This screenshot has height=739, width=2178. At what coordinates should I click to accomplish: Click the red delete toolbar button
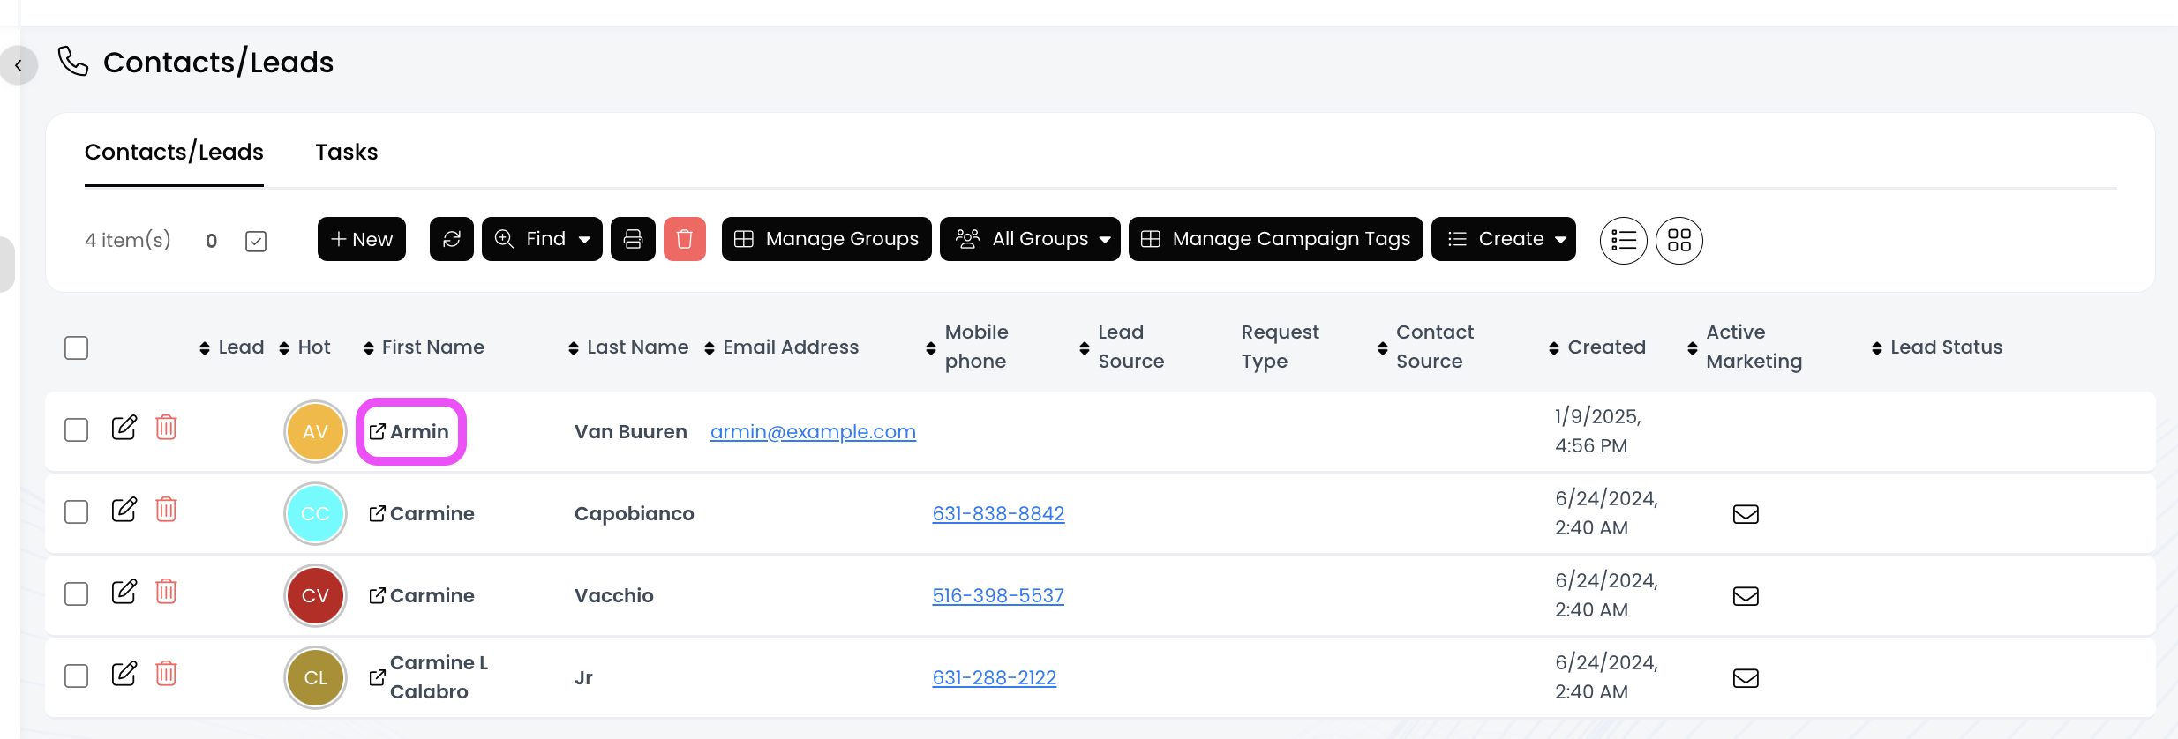click(x=684, y=239)
